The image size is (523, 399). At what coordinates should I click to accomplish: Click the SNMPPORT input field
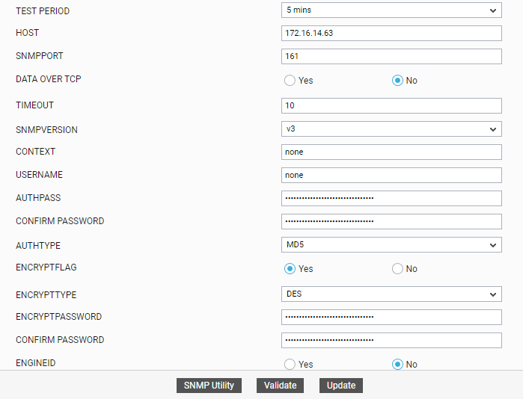391,57
